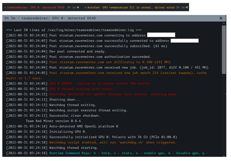The width and height of the screenshot is (231, 161).
Task: Click 'Successfully initialized GPU 0: Polaris' line
Action: point(91,137)
